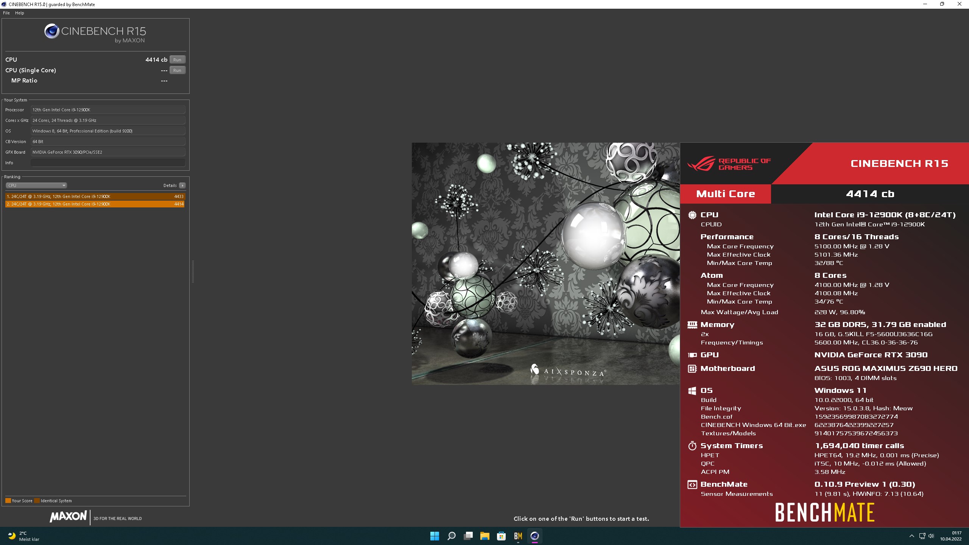Open the volume tray icon
This screenshot has height=545, width=969.
[x=931, y=536]
